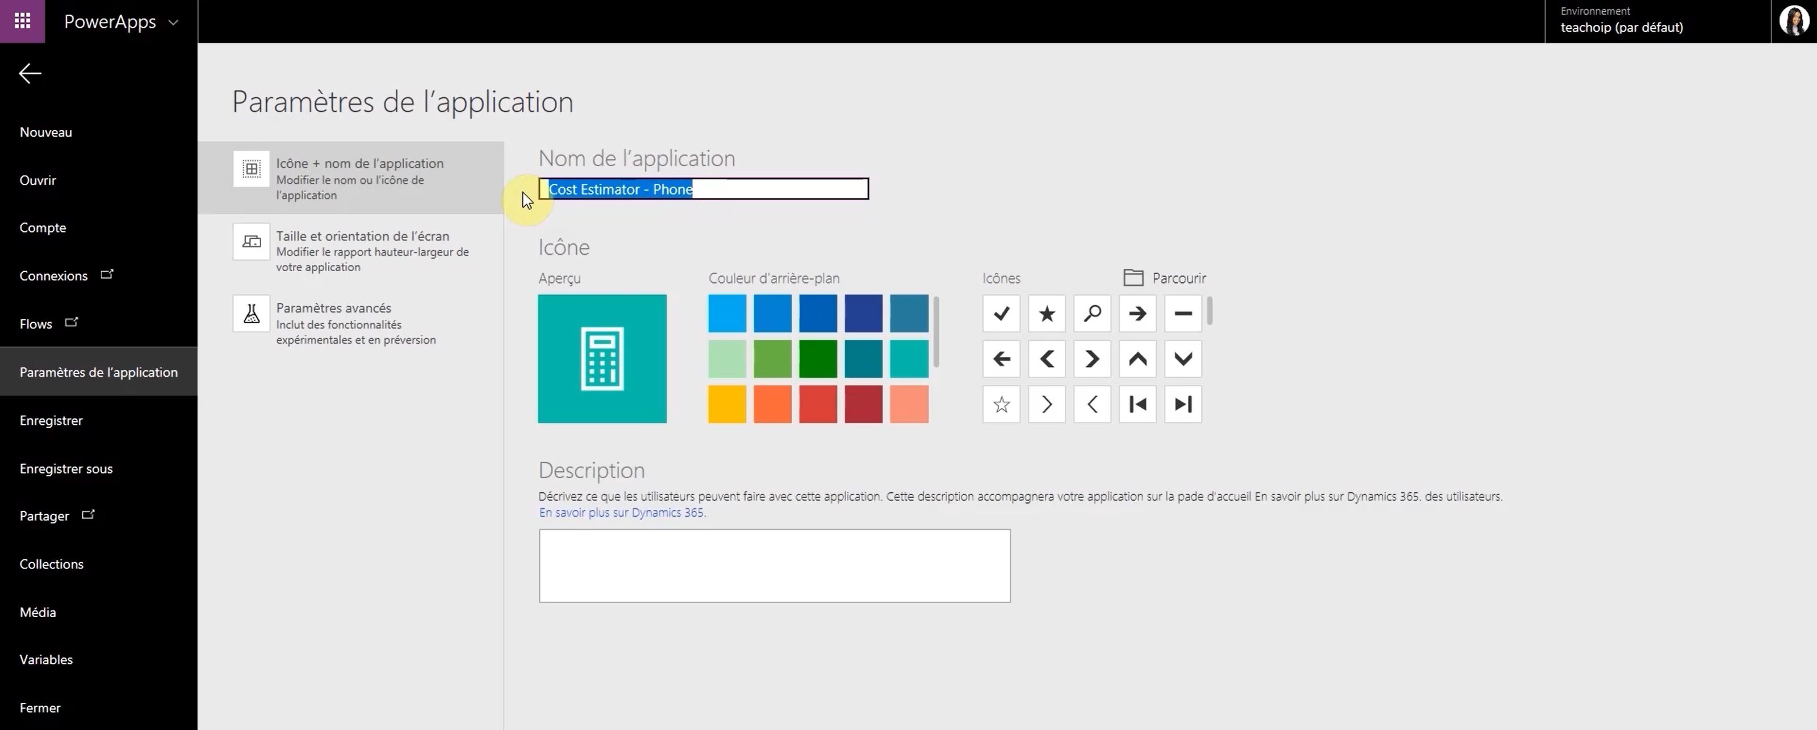Select Icône + nom de l'application tab
The width and height of the screenshot is (1817, 730).
350,178
